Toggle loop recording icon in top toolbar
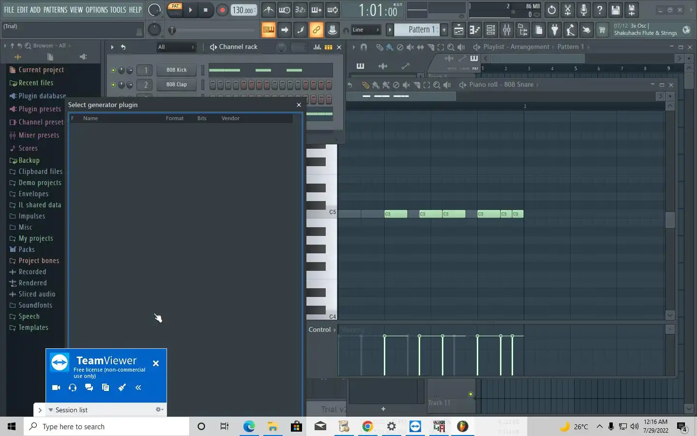The image size is (697, 436). tap(333, 10)
